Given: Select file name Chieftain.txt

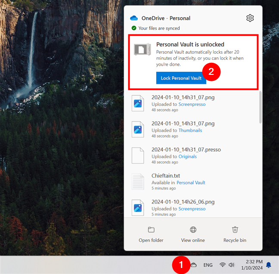Looking at the screenshot, I should tap(166, 175).
